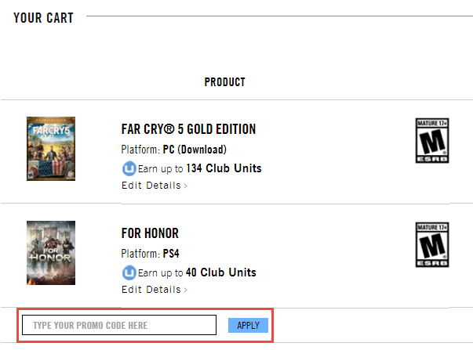Select the 134 Club Units reward text

click(224, 168)
